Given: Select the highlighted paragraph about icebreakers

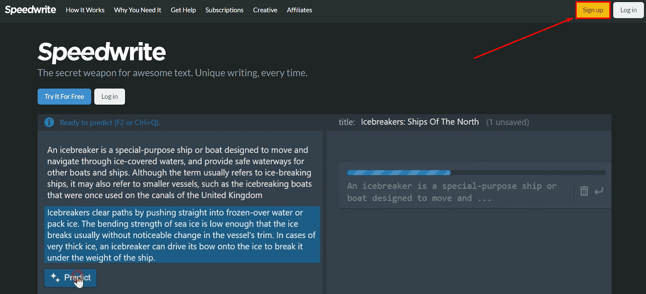Looking at the screenshot, I should pyautogui.click(x=182, y=235).
